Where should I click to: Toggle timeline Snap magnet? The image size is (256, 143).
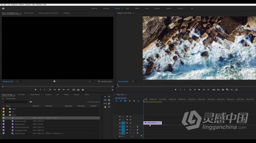point(121,101)
